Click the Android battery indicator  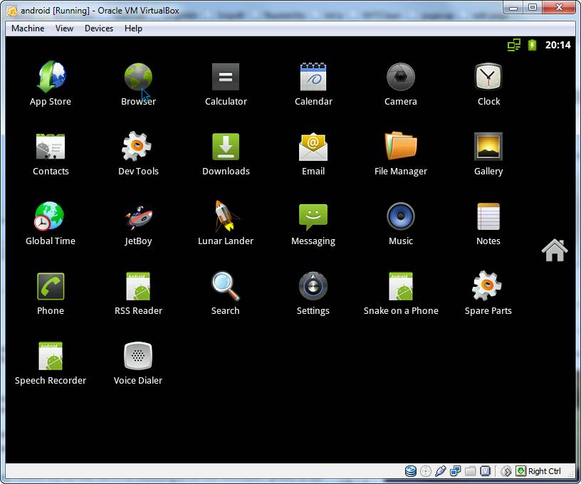532,45
